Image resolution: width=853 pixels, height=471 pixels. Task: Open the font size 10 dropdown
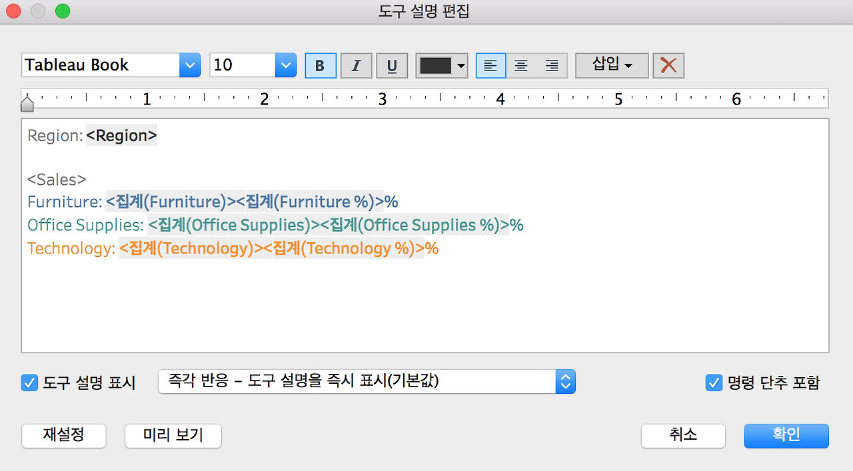click(286, 65)
